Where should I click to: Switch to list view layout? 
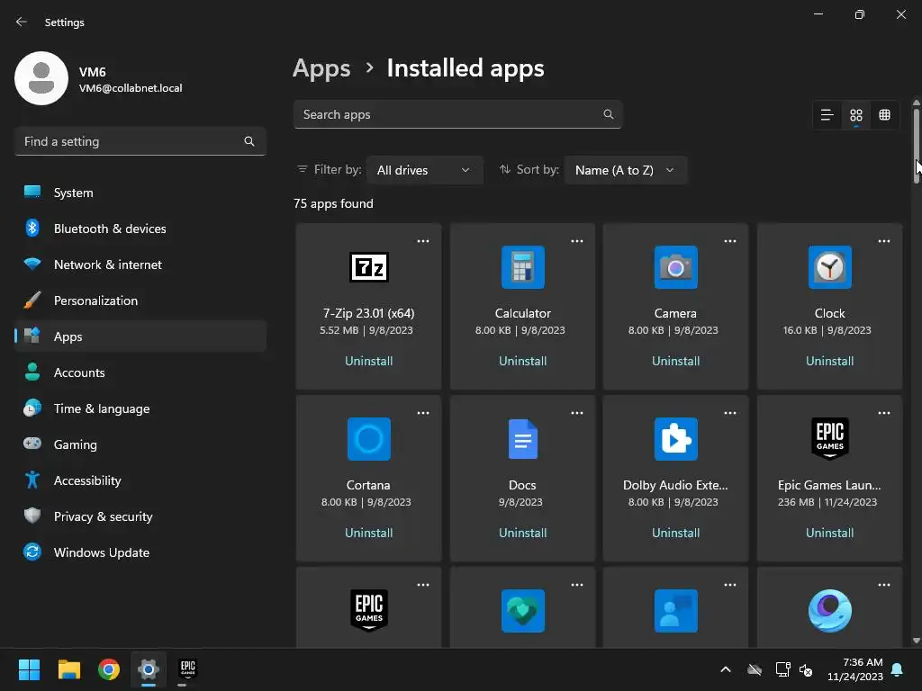tap(827, 115)
